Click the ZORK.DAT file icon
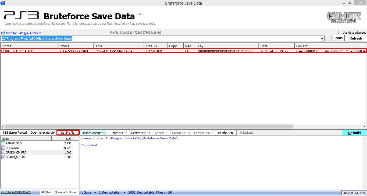Image resolution: width=367 pixels, height=196 pixels. pyautogui.click(x=3, y=148)
